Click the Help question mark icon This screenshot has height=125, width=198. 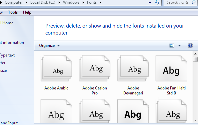[190, 46]
